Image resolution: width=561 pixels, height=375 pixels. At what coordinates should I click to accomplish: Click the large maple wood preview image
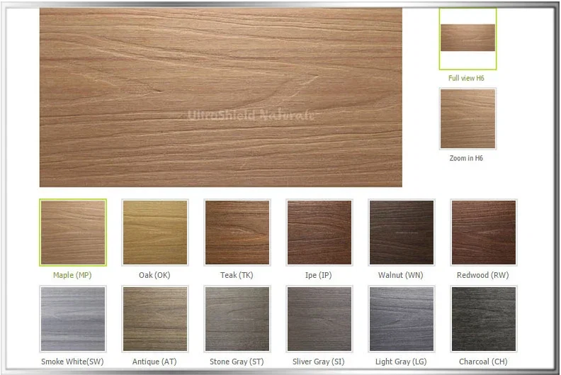coord(221,97)
